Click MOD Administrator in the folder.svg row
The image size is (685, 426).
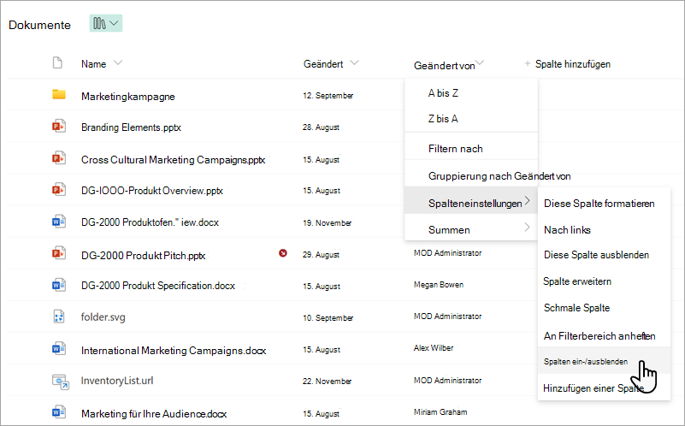(x=447, y=317)
